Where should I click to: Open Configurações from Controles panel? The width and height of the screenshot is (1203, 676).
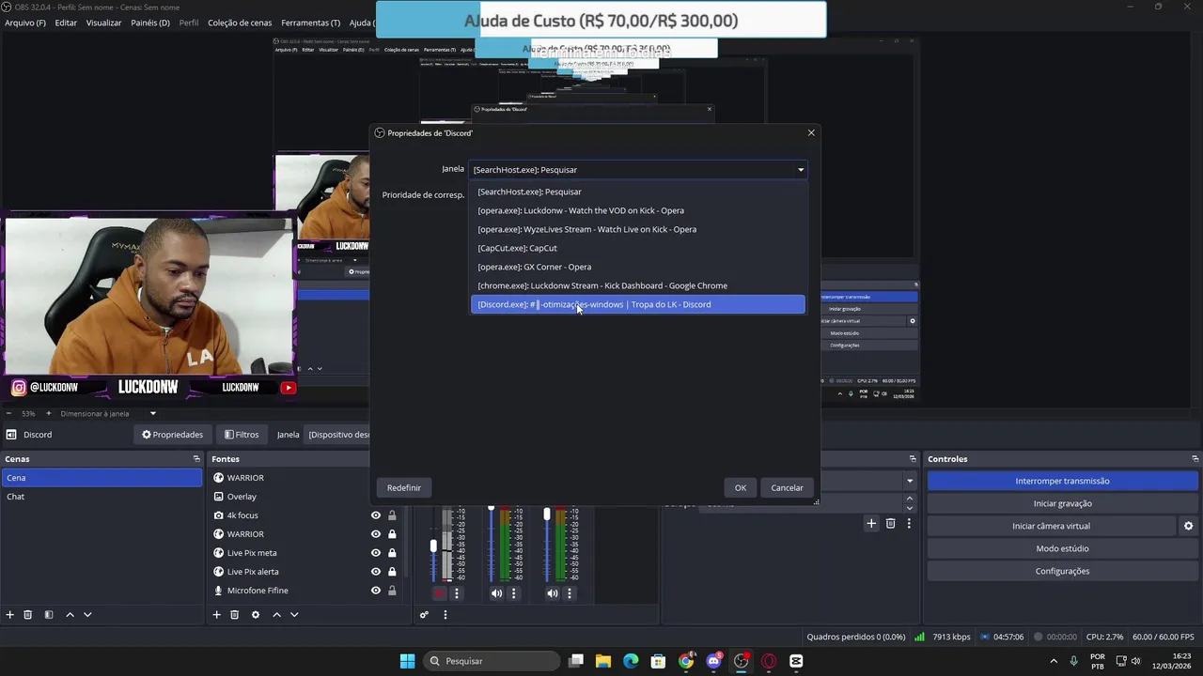pyautogui.click(x=1062, y=571)
